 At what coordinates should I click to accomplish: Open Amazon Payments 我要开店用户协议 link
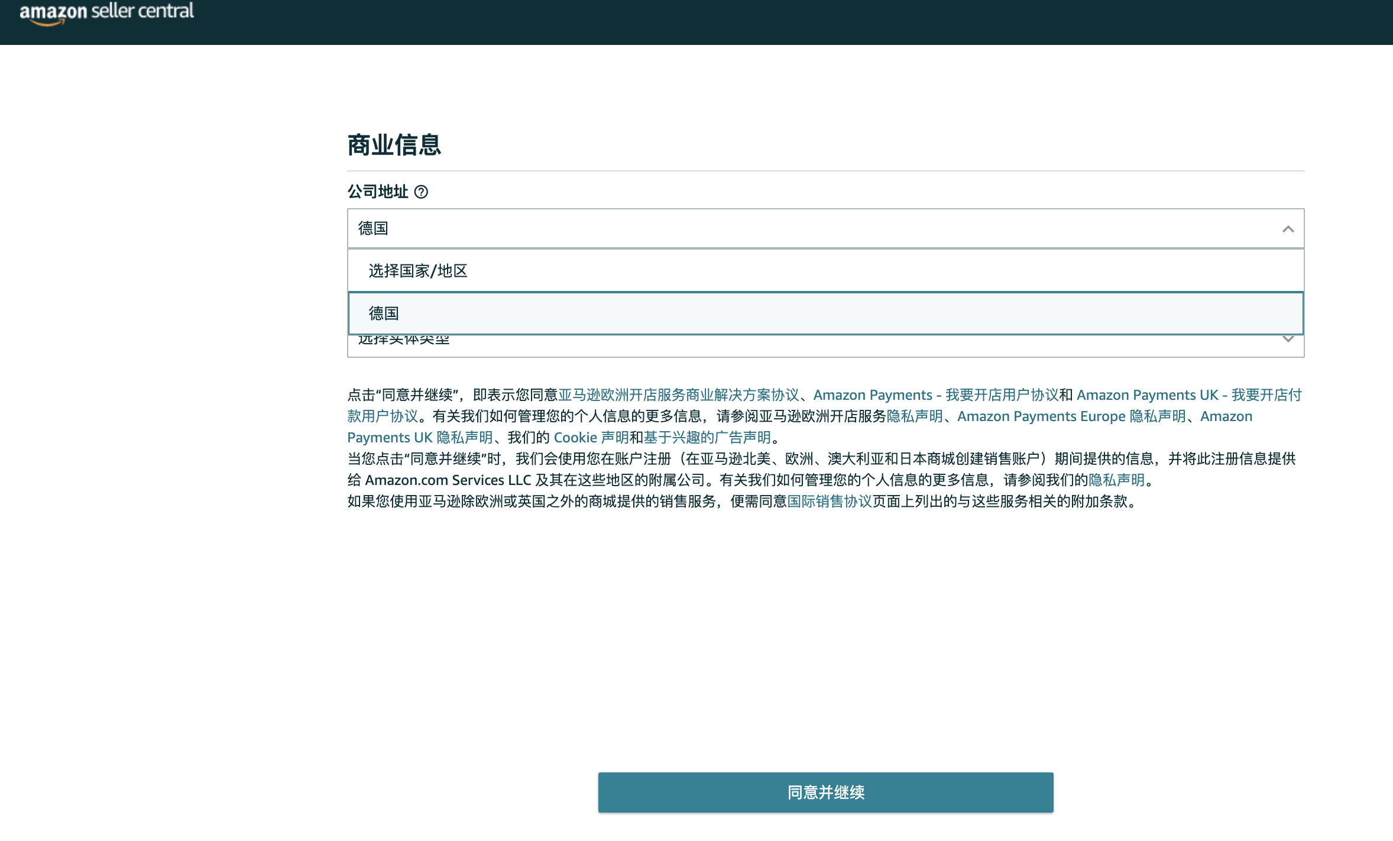point(935,395)
